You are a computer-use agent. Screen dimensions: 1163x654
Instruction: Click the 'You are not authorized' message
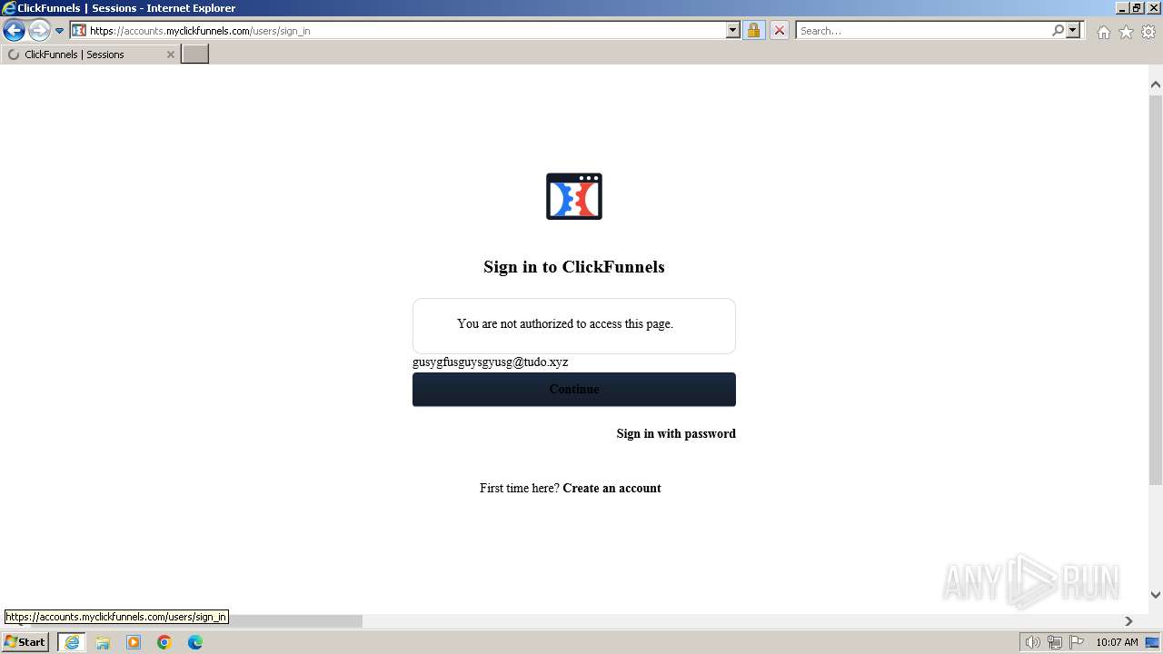point(565,323)
